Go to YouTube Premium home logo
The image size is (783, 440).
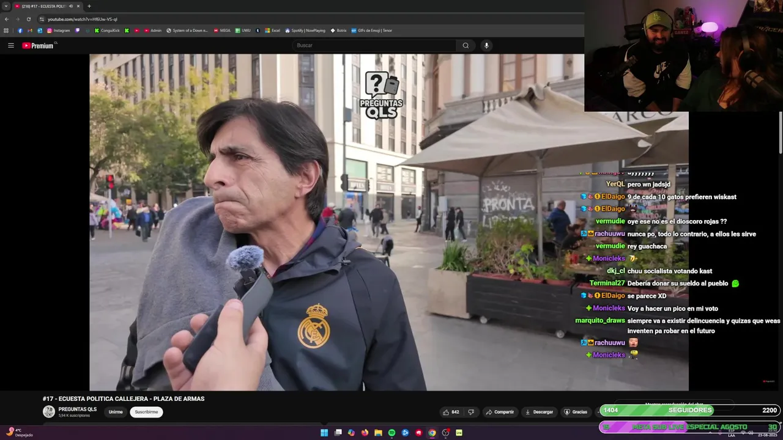pyautogui.click(x=38, y=45)
